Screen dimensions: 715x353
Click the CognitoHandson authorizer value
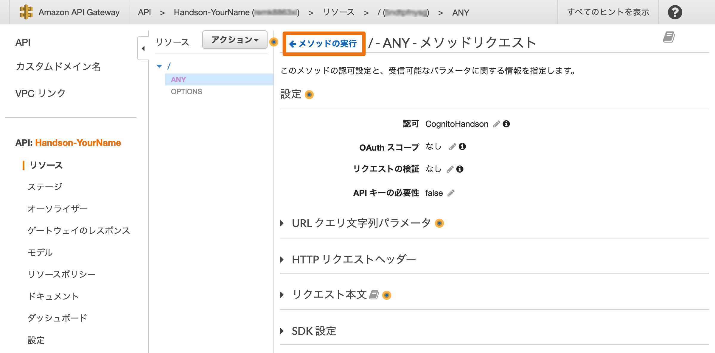point(457,124)
